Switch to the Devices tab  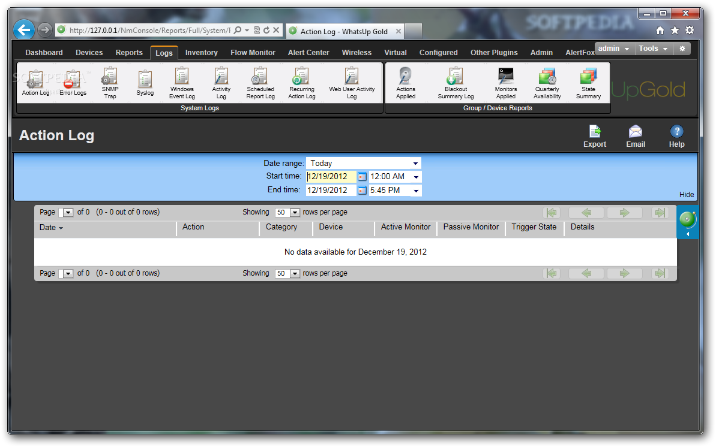pos(89,53)
